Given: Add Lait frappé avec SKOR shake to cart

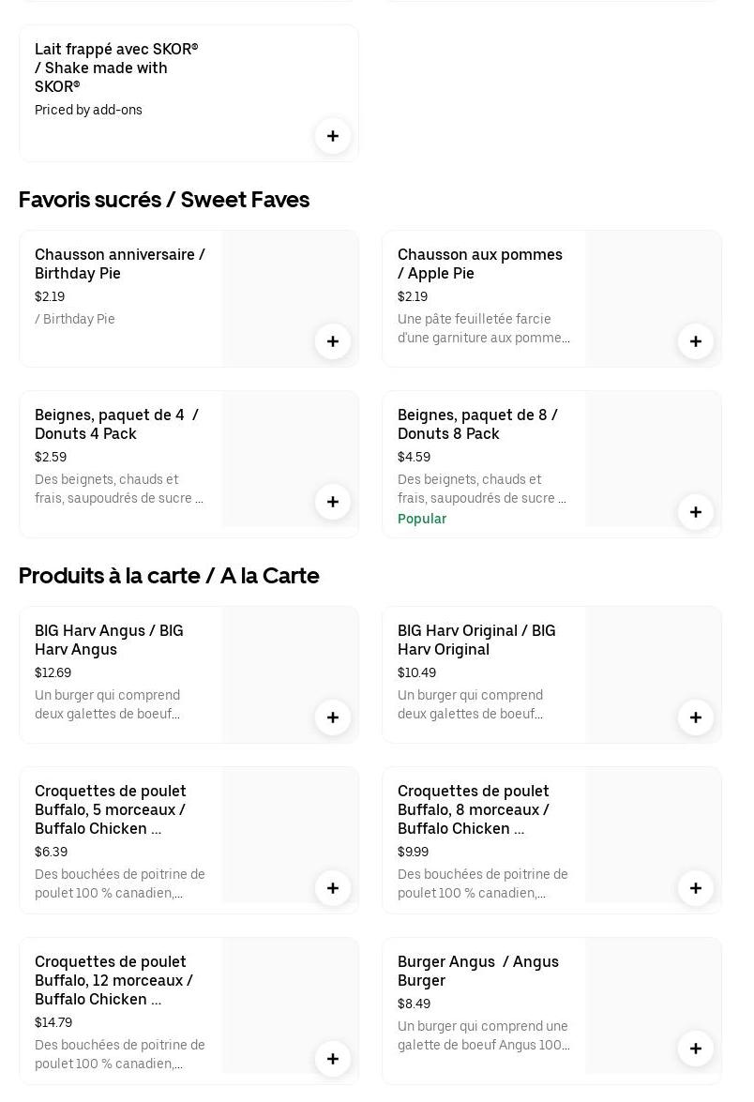Looking at the screenshot, I should click(x=333, y=136).
